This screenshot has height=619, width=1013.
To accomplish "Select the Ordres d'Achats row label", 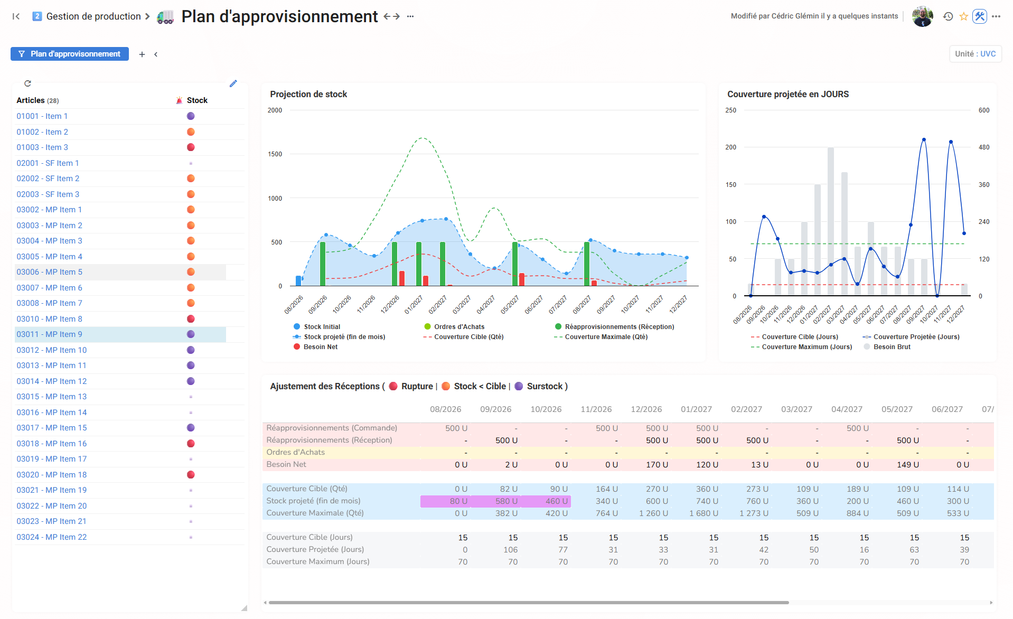I will [x=296, y=453].
